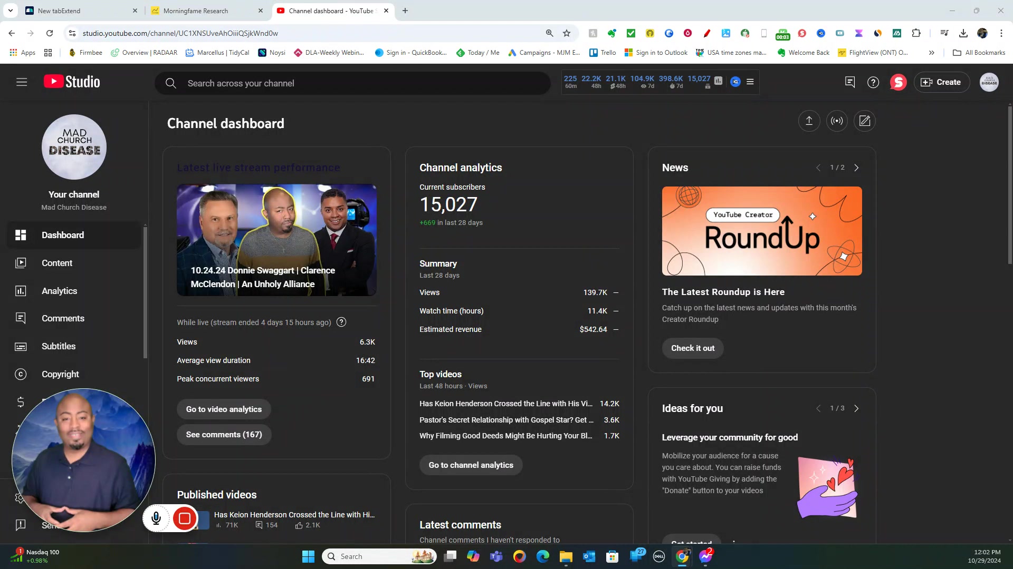This screenshot has height=569, width=1013.
Task: Go to next News card
Action: pyautogui.click(x=856, y=168)
